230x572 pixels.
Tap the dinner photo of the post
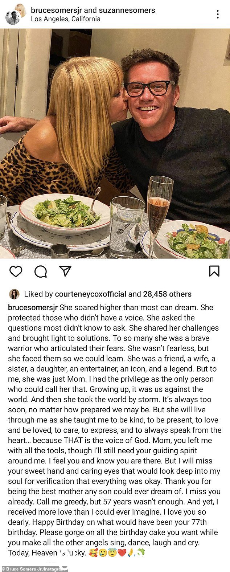coord(115,143)
